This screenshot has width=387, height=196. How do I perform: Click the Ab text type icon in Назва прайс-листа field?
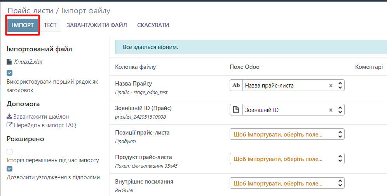pyautogui.click(x=236, y=85)
